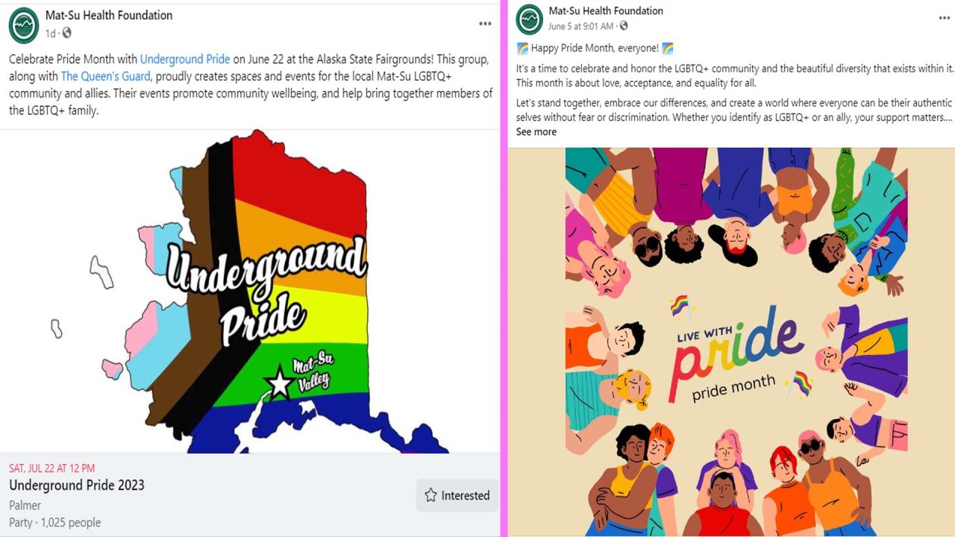Click the globe privacy icon beside June 5

point(623,26)
